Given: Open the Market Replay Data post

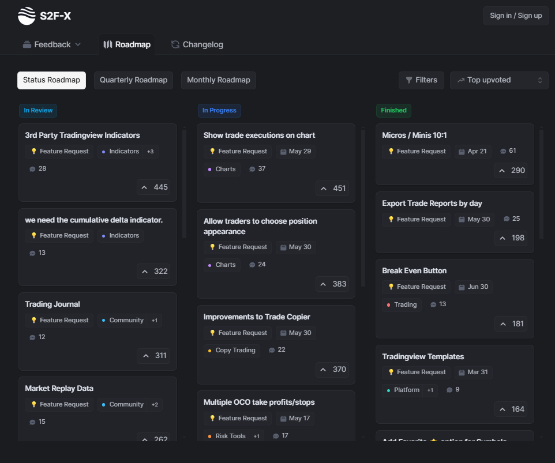Looking at the screenshot, I should coord(59,389).
